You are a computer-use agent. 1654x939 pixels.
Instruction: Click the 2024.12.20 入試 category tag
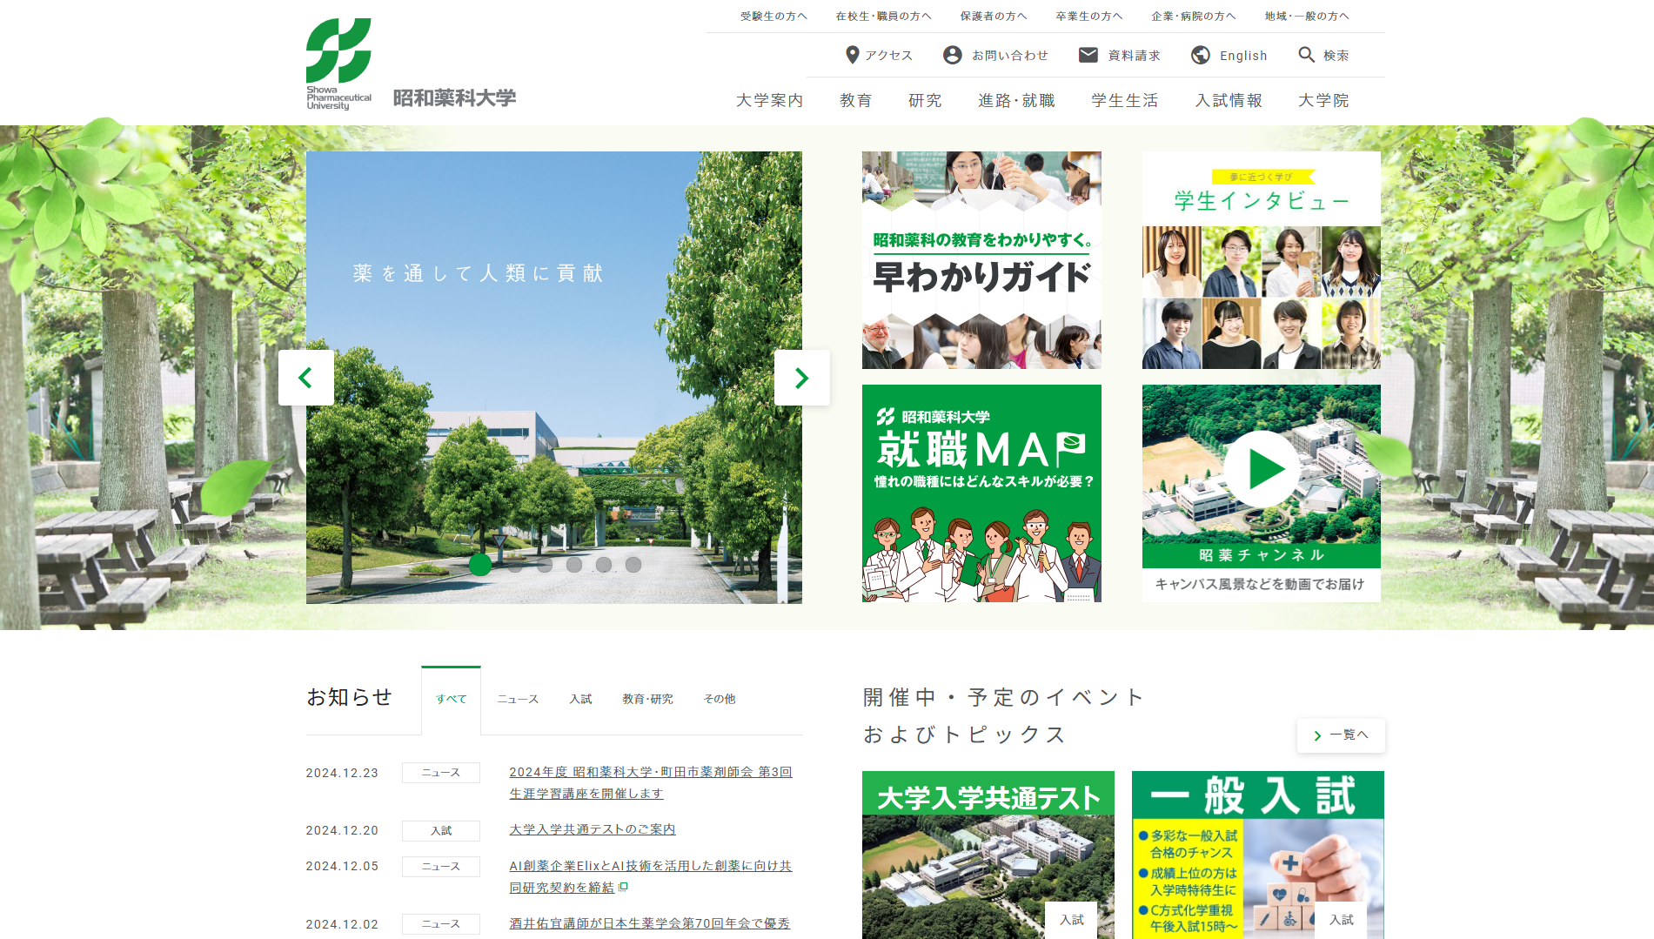coord(441,830)
